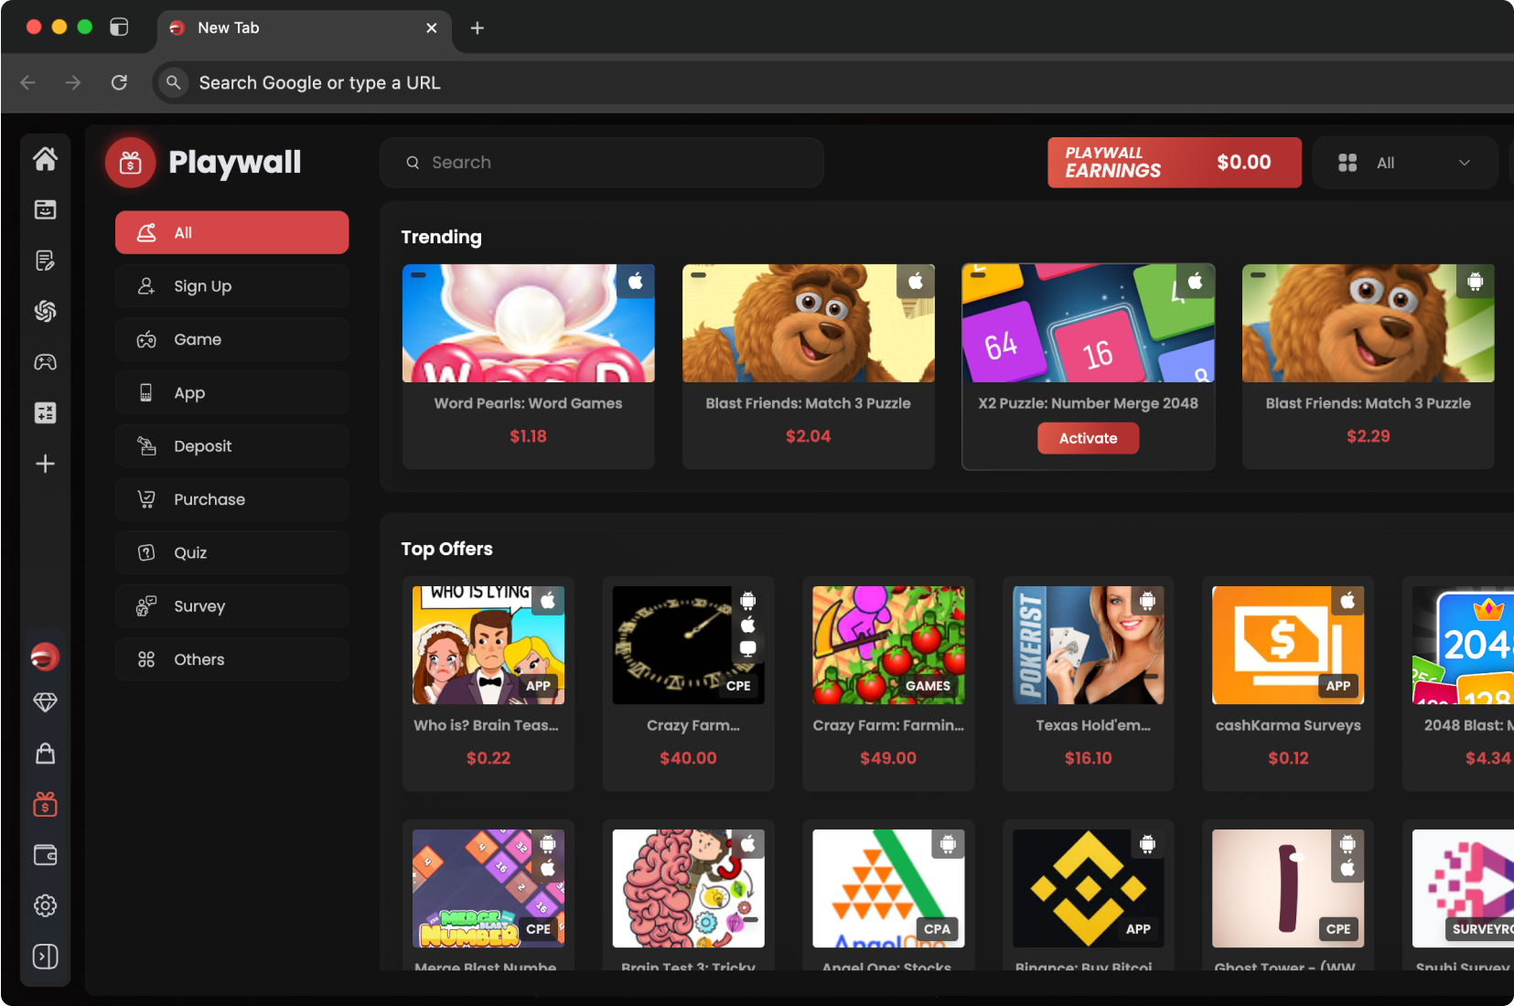Open the notes pencil sidebar icon
The height and width of the screenshot is (1006, 1514).
coord(45,261)
